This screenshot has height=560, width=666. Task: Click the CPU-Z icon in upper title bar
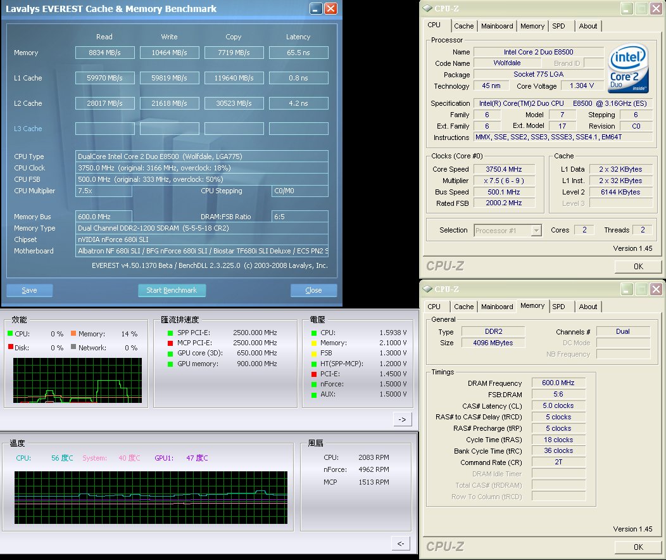pyautogui.click(x=427, y=8)
